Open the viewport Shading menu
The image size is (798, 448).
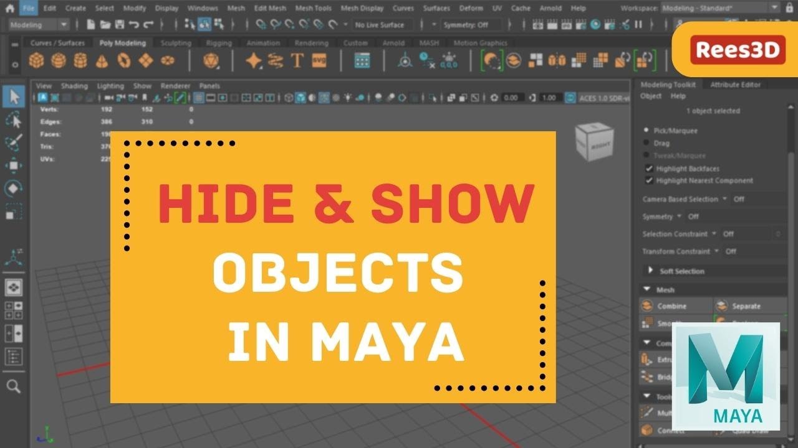[x=74, y=86]
